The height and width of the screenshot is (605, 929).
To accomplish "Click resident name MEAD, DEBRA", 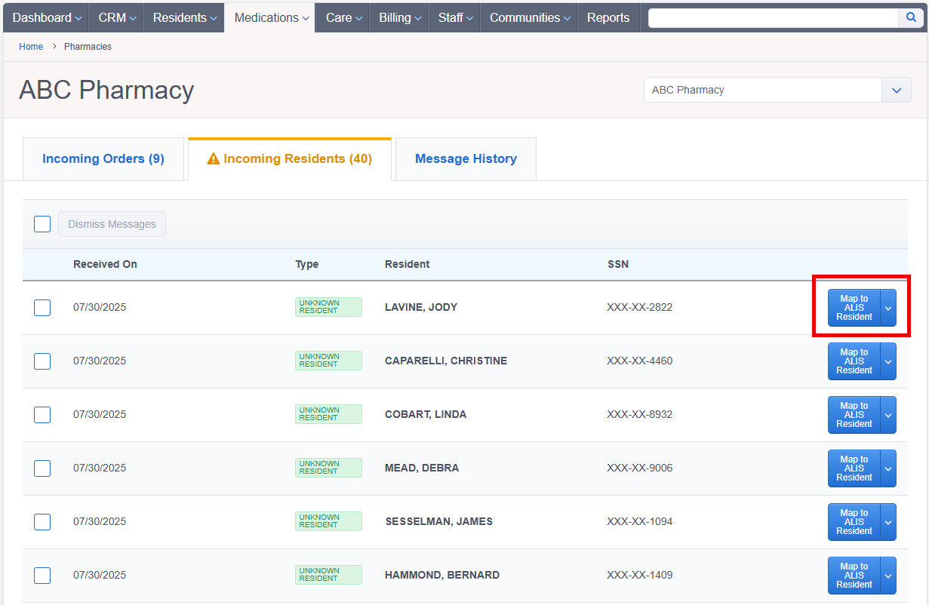I will click(422, 468).
